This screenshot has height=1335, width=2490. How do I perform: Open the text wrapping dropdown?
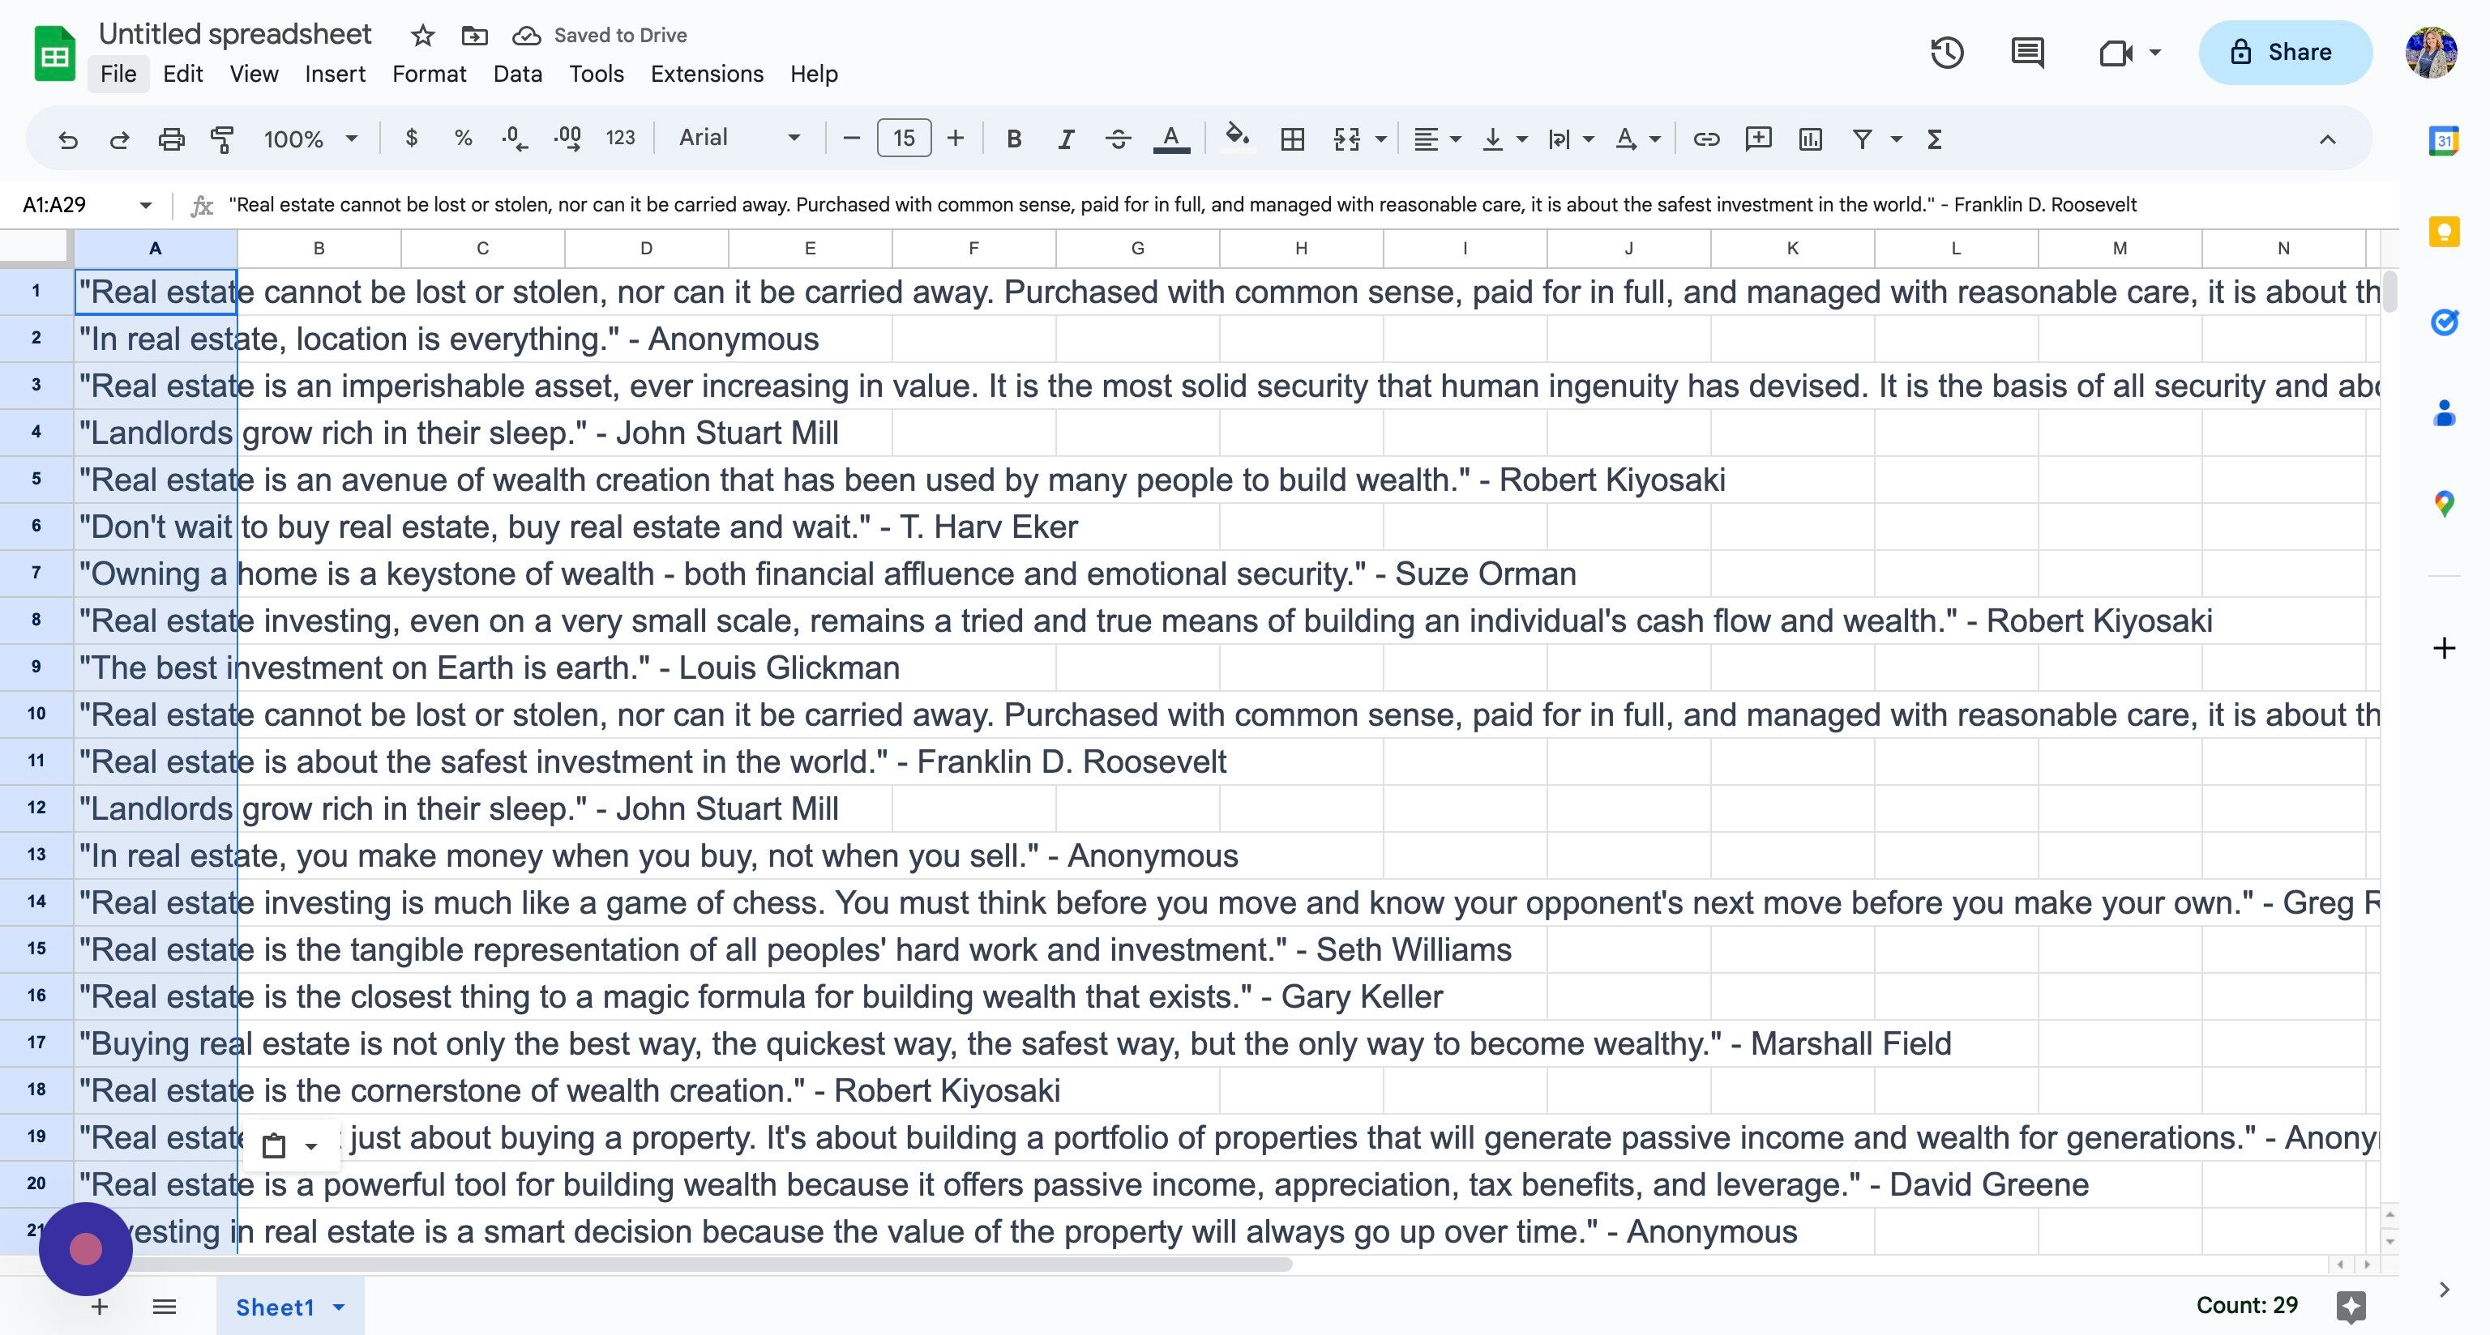pyautogui.click(x=1571, y=139)
